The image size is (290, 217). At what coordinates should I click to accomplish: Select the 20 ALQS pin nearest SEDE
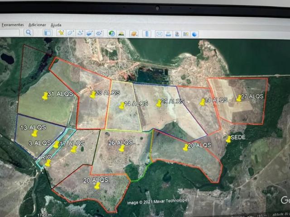coord(185,148)
